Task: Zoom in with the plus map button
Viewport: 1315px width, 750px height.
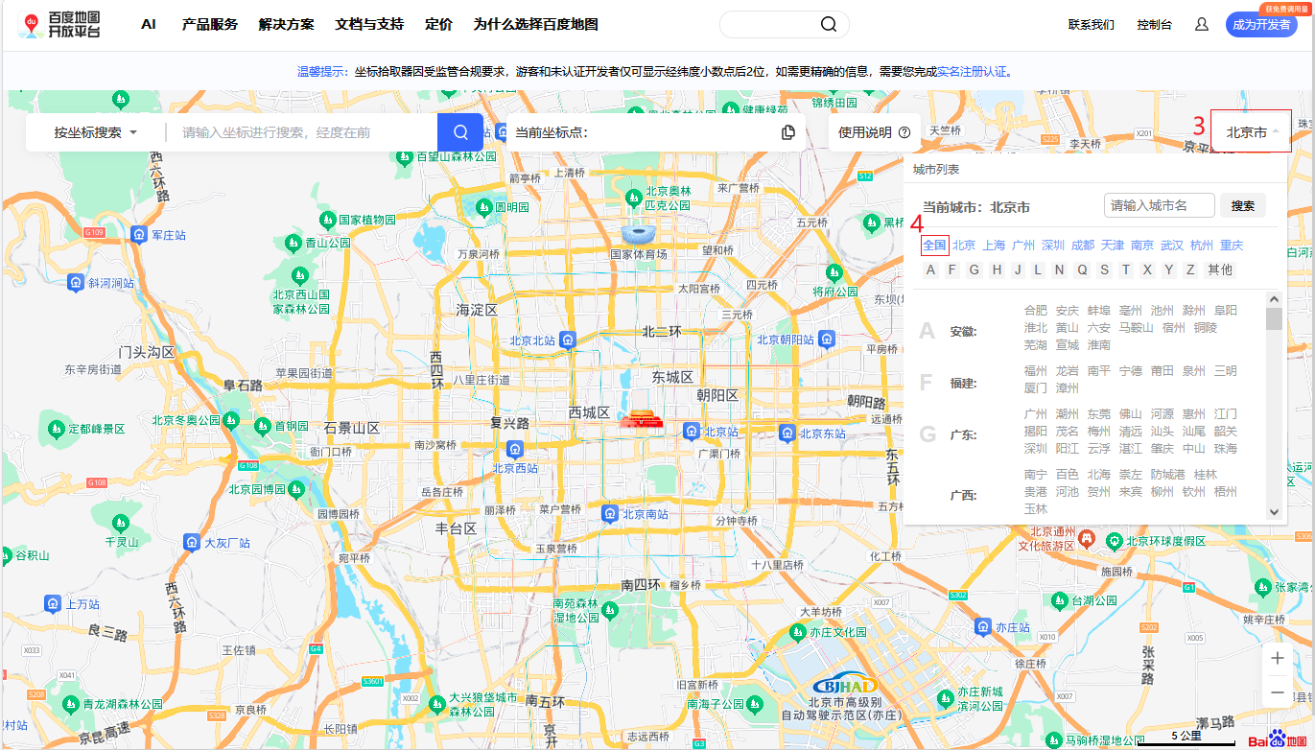Action: [x=1278, y=658]
